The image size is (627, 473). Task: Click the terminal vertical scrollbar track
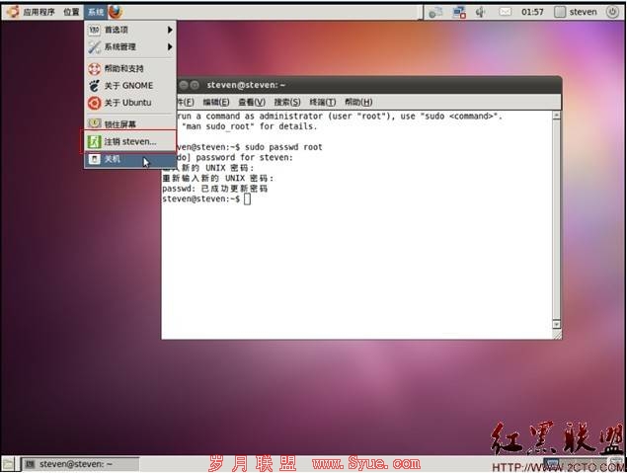point(556,220)
